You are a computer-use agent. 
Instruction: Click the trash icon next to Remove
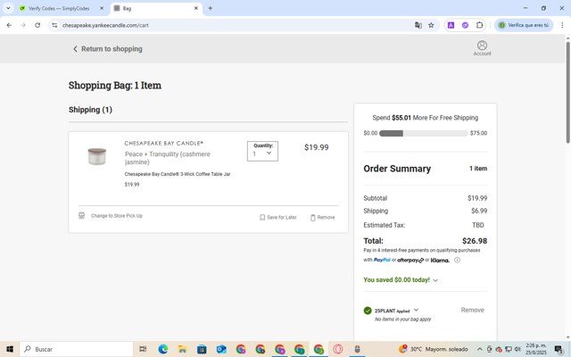click(x=313, y=218)
